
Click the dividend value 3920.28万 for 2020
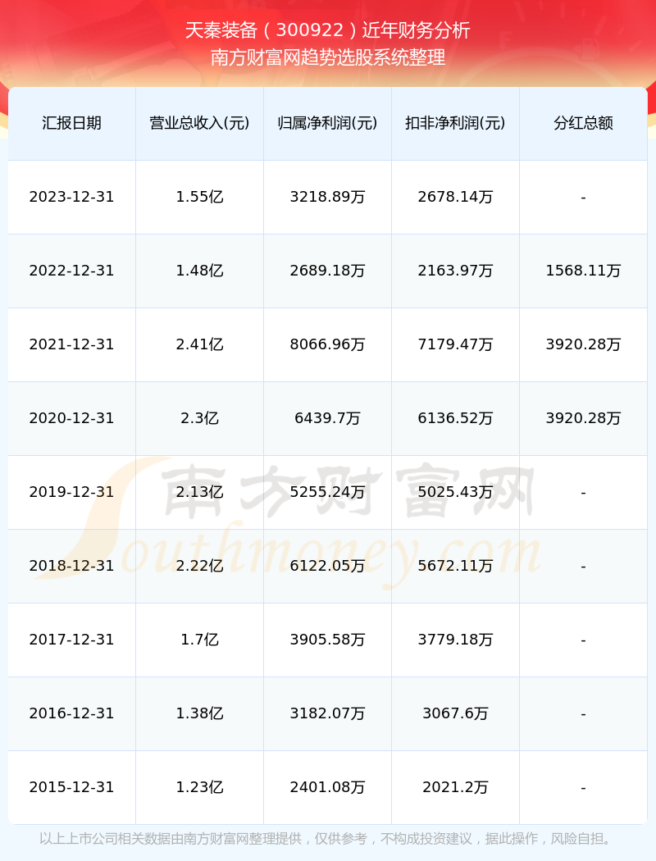click(x=583, y=418)
